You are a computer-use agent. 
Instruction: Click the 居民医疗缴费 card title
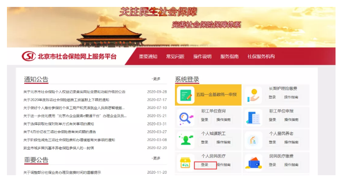[282, 156]
